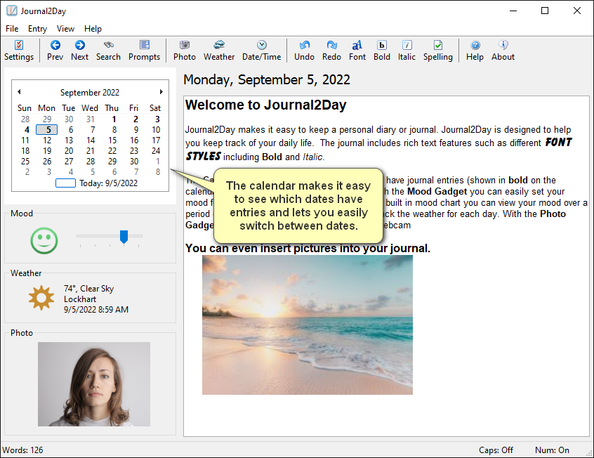The image size is (594, 458).
Task: Click the beach sunset picture in entry
Action: 308,325
